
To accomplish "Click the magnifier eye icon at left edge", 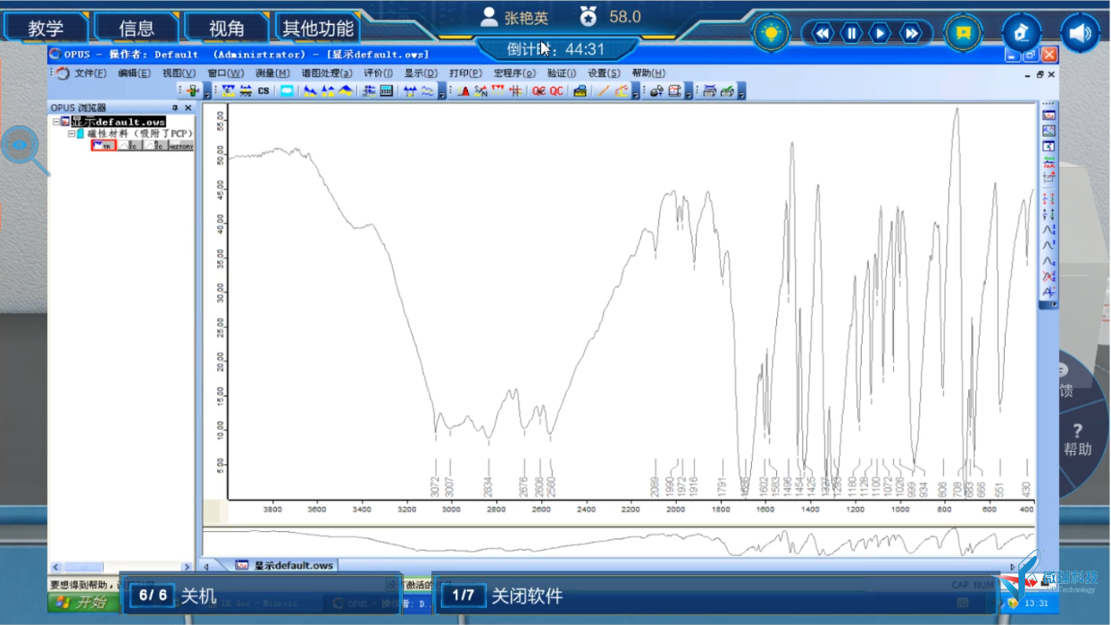I will coord(21,145).
